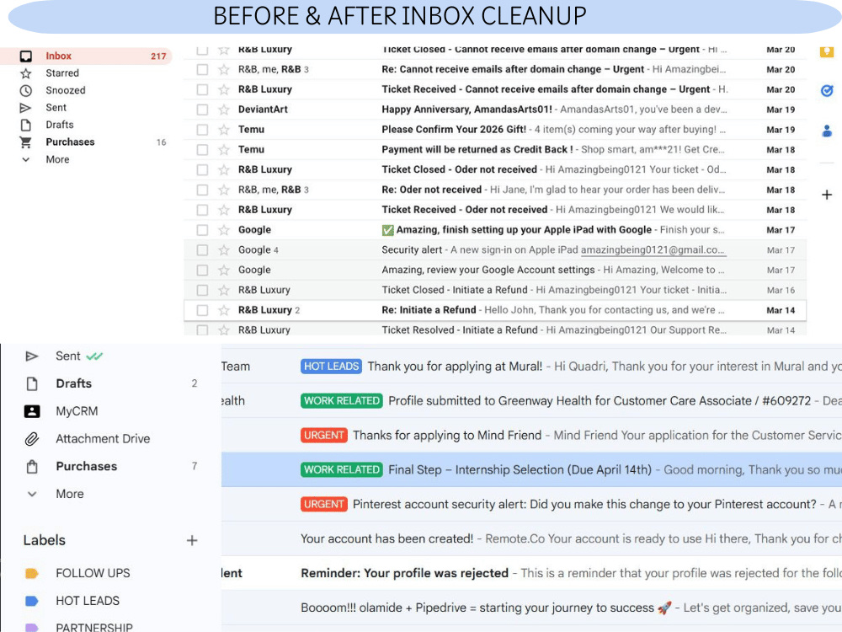
Task: Open the Boooom!!! olamide + Pipedrive email
Action: coord(531,608)
